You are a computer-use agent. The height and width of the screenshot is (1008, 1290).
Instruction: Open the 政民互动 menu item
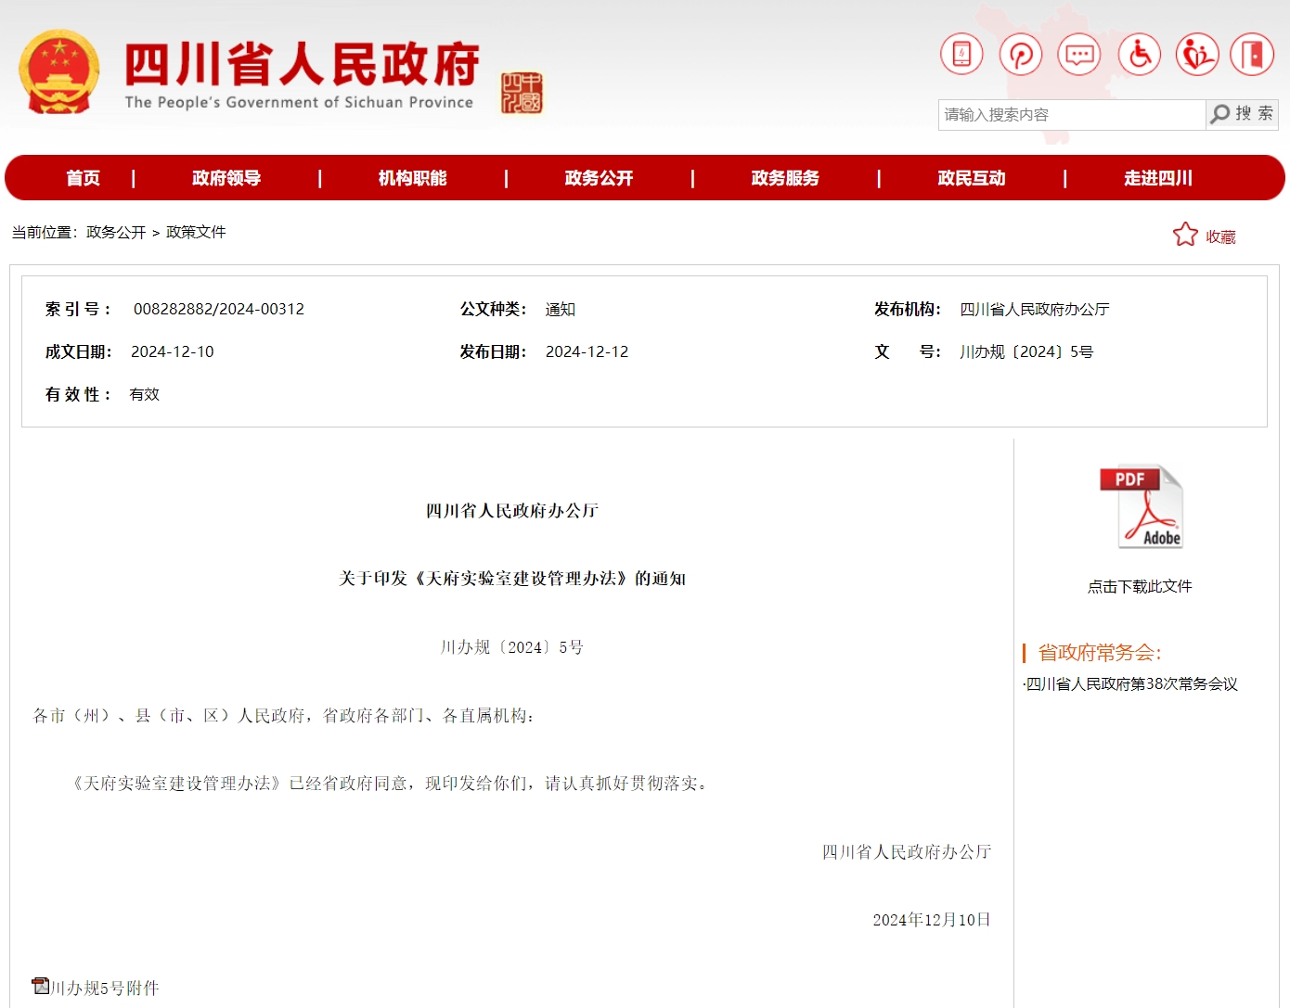972,178
